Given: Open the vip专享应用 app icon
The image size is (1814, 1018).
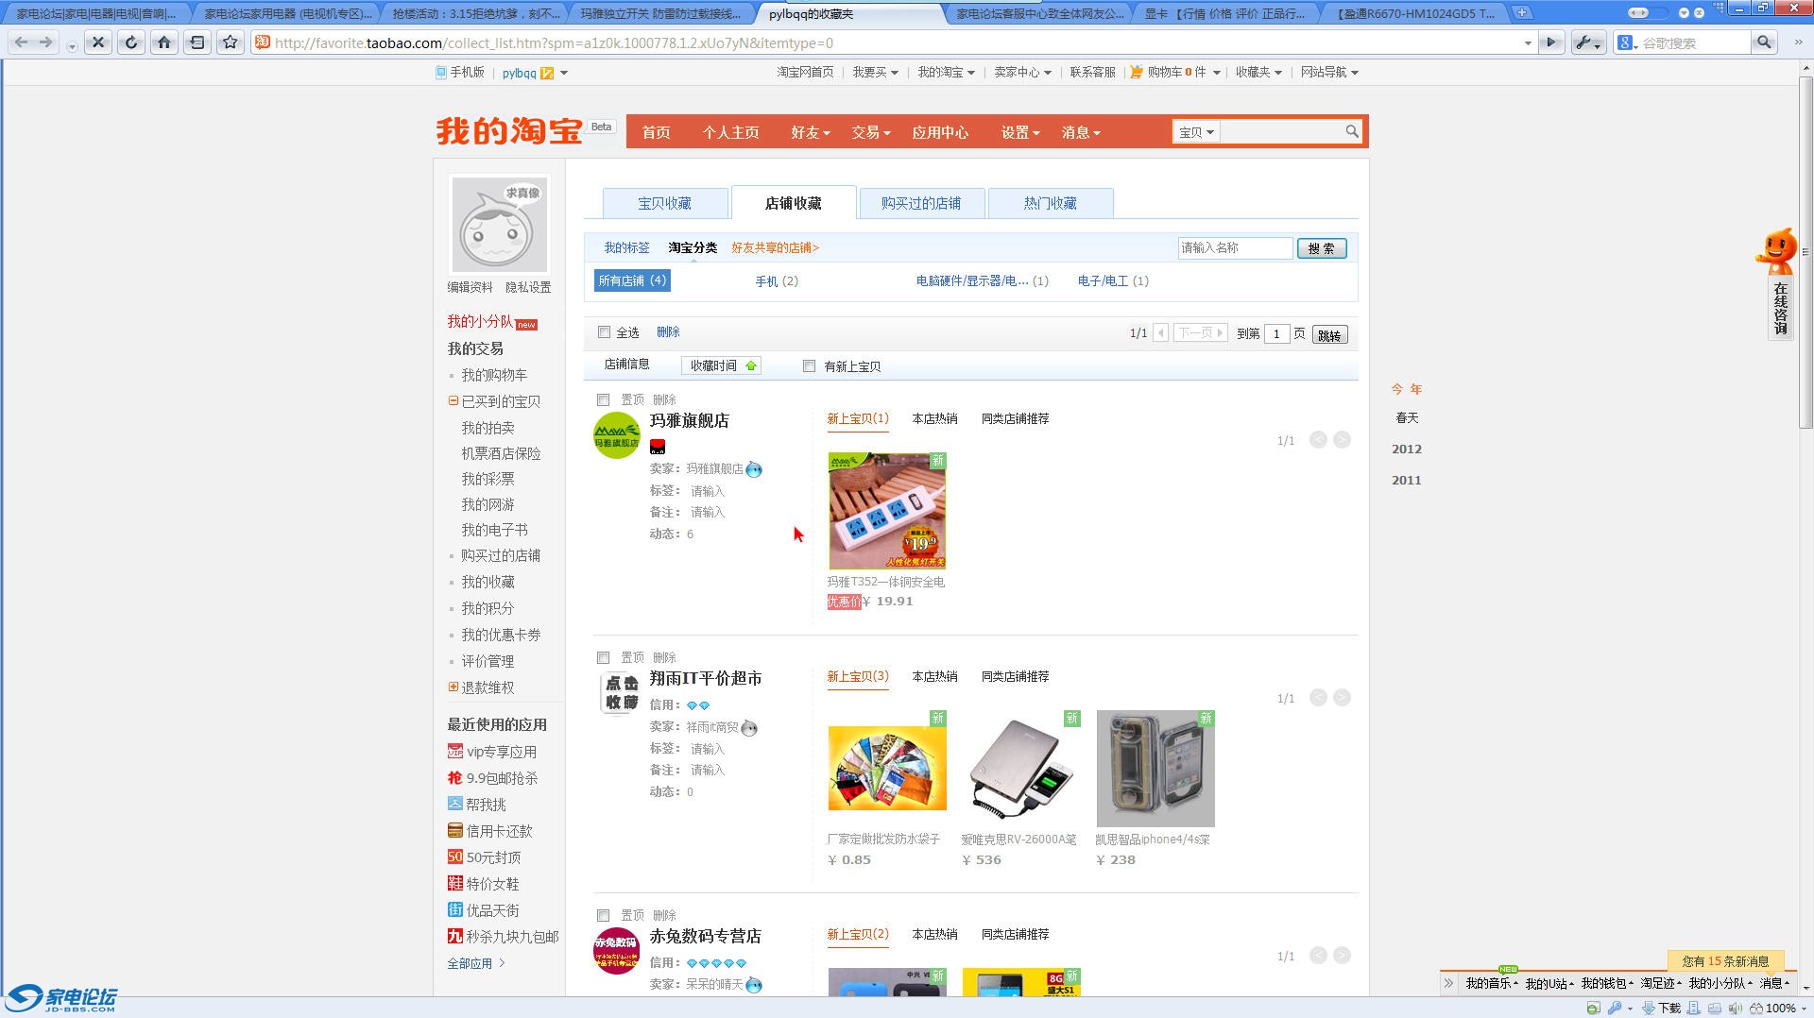Looking at the screenshot, I should click(454, 752).
